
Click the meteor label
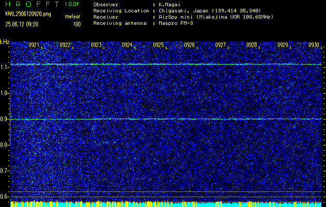pyautogui.click(x=73, y=17)
